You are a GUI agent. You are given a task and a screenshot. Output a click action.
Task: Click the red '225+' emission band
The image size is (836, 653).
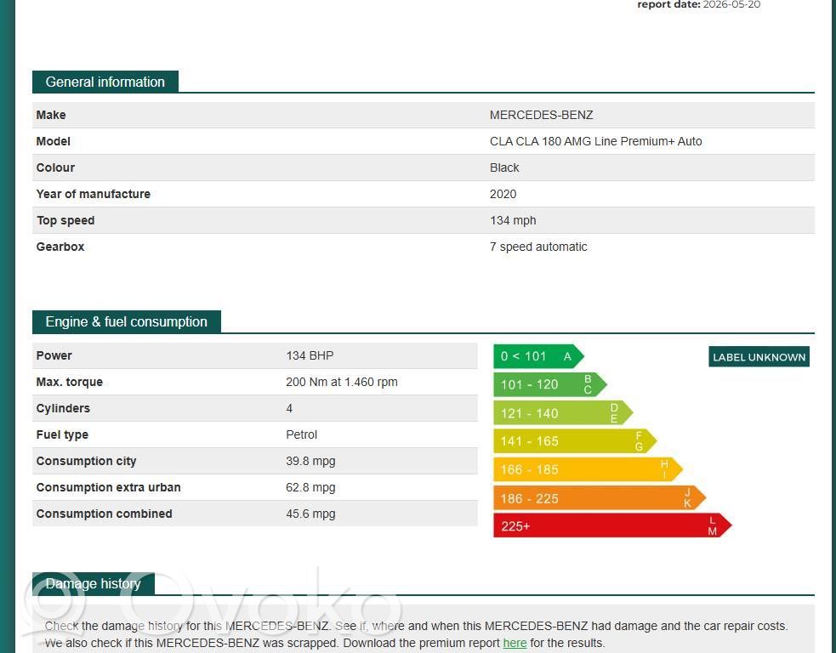(x=612, y=526)
